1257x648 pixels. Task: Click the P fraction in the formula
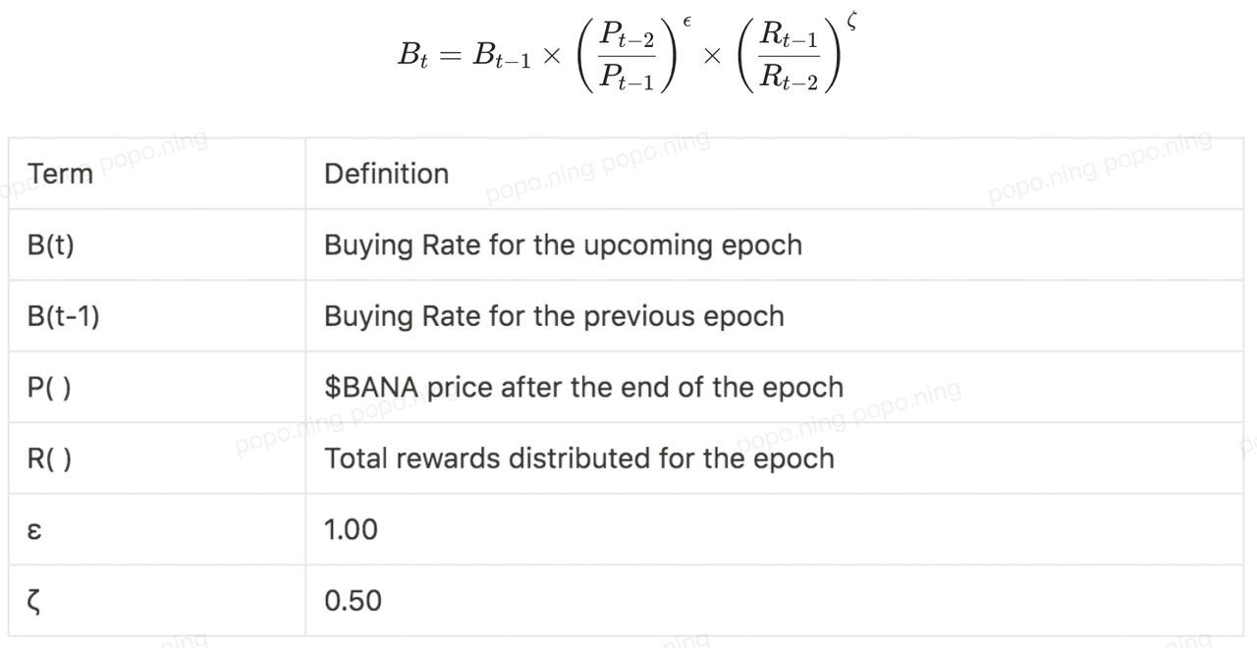(627, 55)
